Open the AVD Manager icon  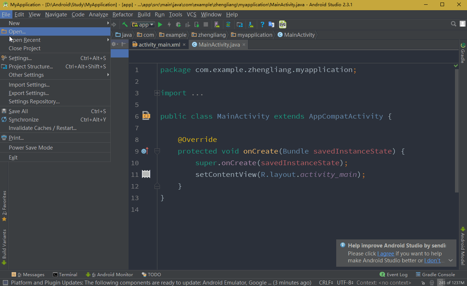217,25
